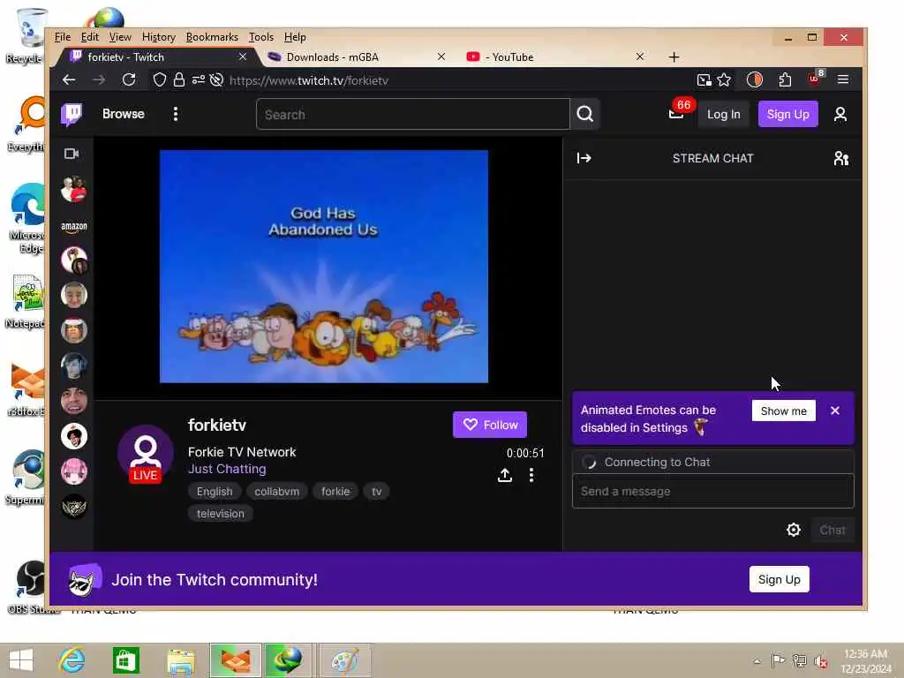Open the amazon channel in sidebar

click(74, 227)
